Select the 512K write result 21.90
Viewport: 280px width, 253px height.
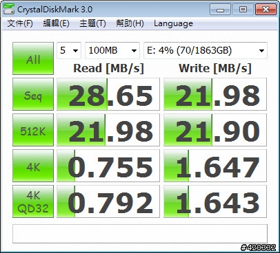coord(215,130)
